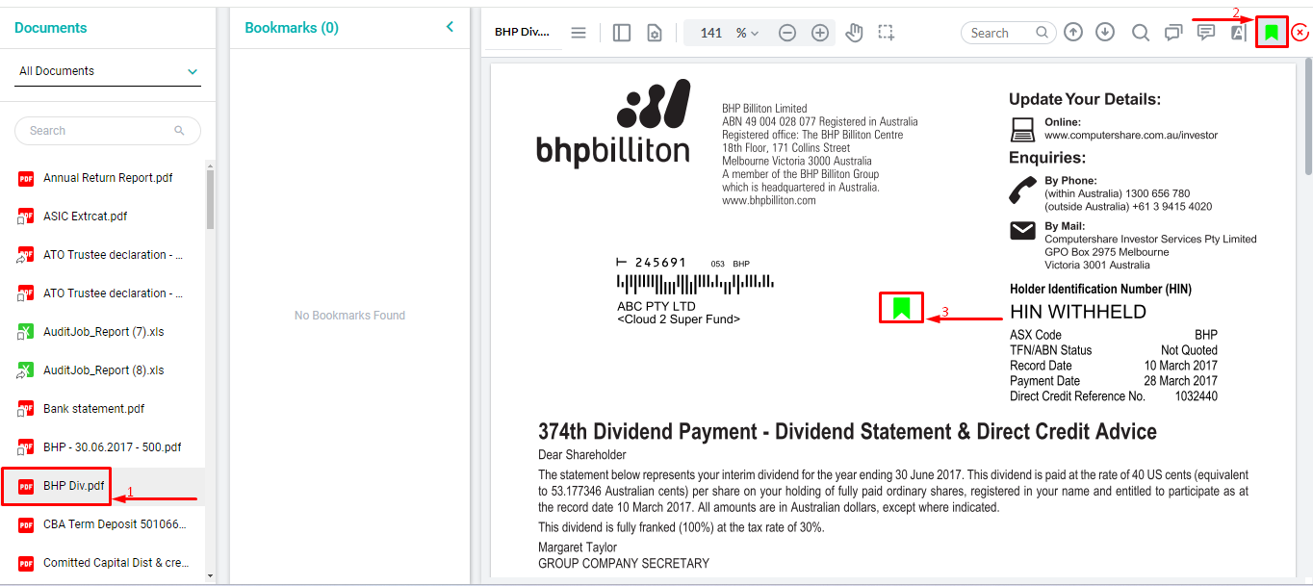The height and width of the screenshot is (586, 1313).
Task: Close the viewer with the red X
Action: pyautogui.click(x=1300, y=33)
